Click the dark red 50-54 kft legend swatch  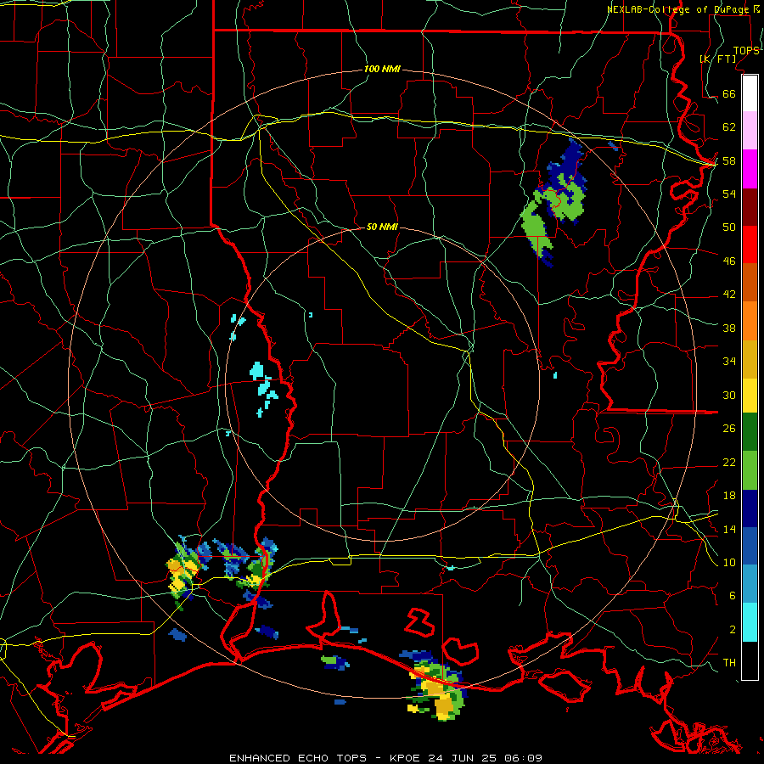pyautogui.click(x=750, y=207)
